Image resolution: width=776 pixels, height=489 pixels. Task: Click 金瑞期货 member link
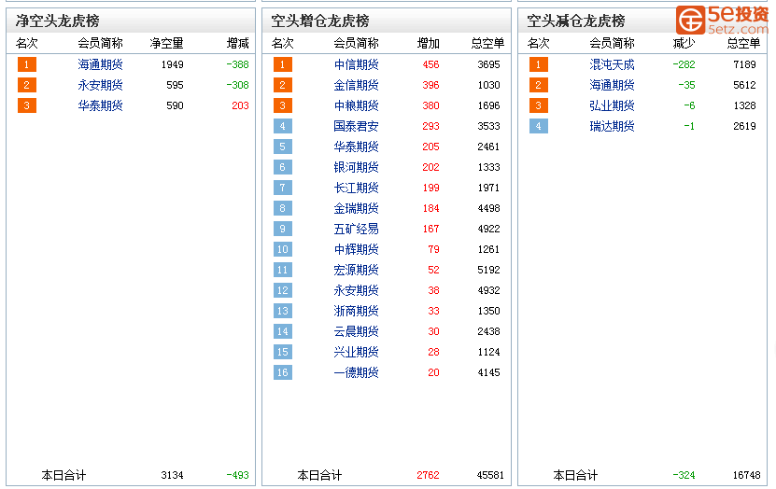point(356,208)
